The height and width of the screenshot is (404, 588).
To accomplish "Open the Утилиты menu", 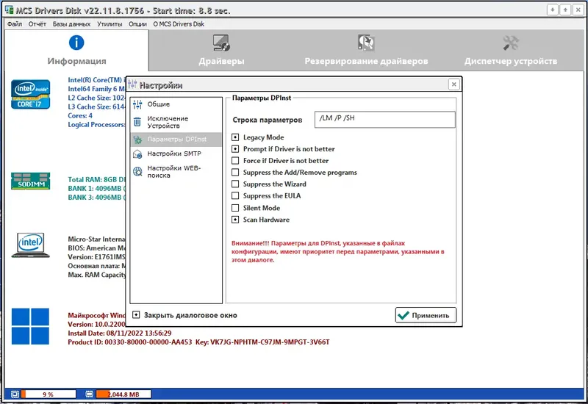I will click(110, 24).
